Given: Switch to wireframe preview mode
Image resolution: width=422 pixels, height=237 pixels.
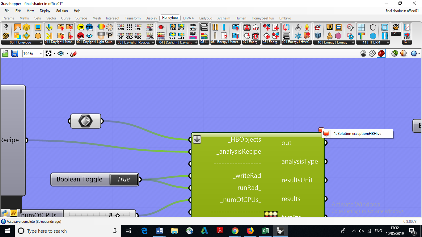Looking at the screenshot, I should 372,53.
